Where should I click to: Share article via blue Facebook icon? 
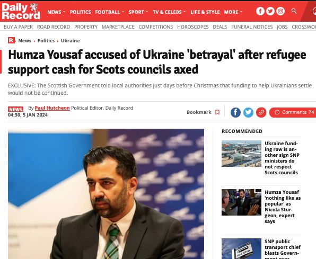(235, 112)
